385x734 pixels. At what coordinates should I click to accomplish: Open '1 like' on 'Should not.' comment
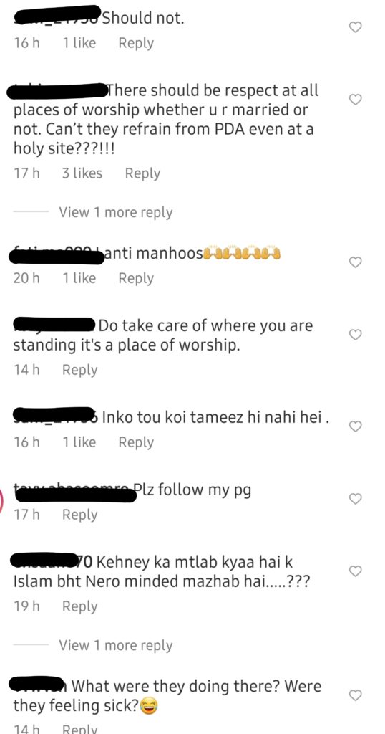[x=79, y=43]
